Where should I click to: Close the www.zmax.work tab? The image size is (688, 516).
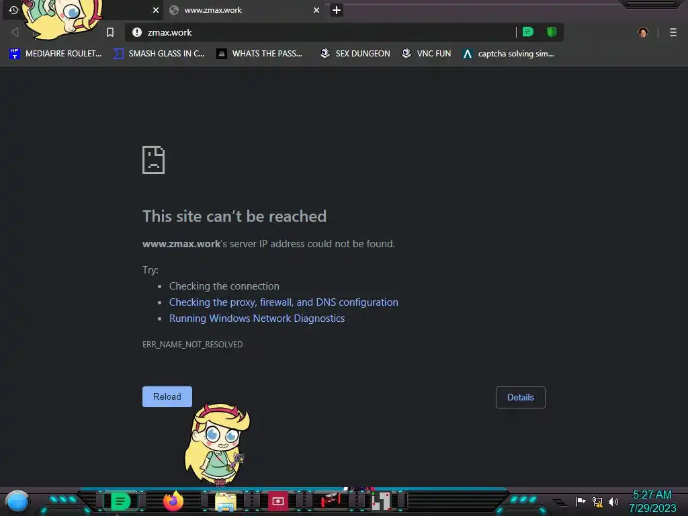click(316, 10)
